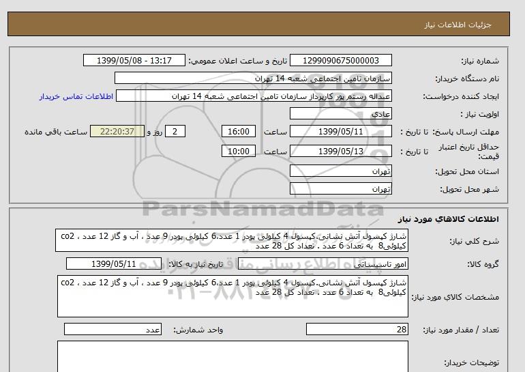Click price validity date field 1399/05/13
This screenshot has height=372, width=525.
[340, 151]
